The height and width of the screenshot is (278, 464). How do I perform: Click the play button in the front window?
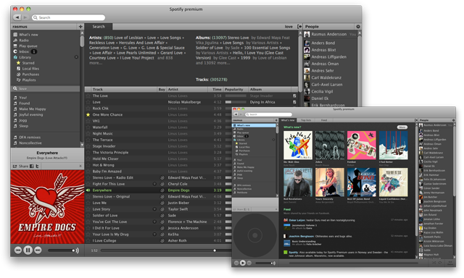point(243,263)
